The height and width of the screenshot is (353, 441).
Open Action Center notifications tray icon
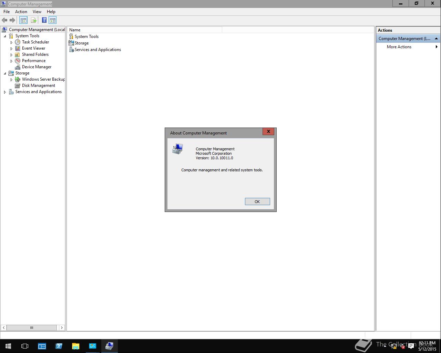[x=411, y=347]
